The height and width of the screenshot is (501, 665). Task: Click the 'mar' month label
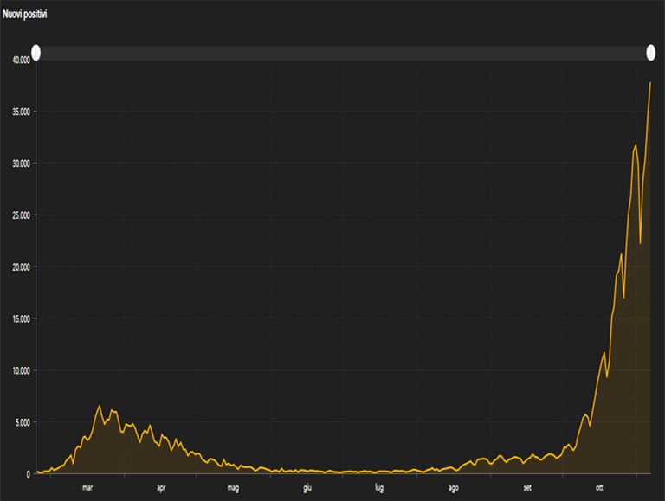coord(87,488)
